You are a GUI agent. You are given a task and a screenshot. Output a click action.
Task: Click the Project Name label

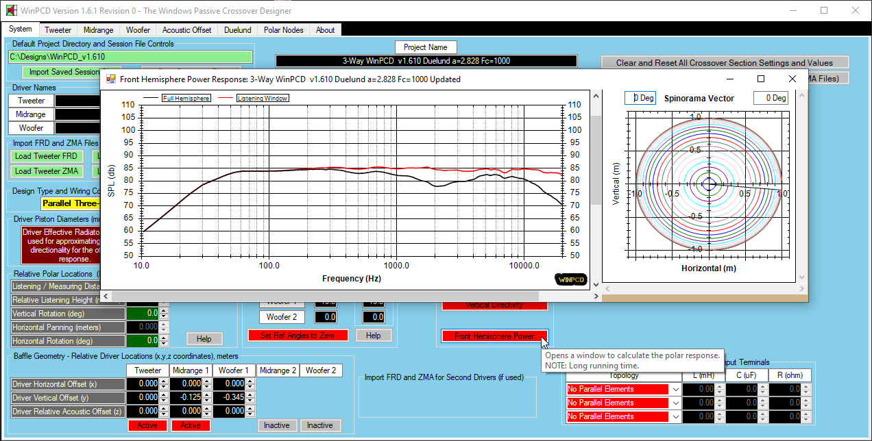(x=426, y=47)
